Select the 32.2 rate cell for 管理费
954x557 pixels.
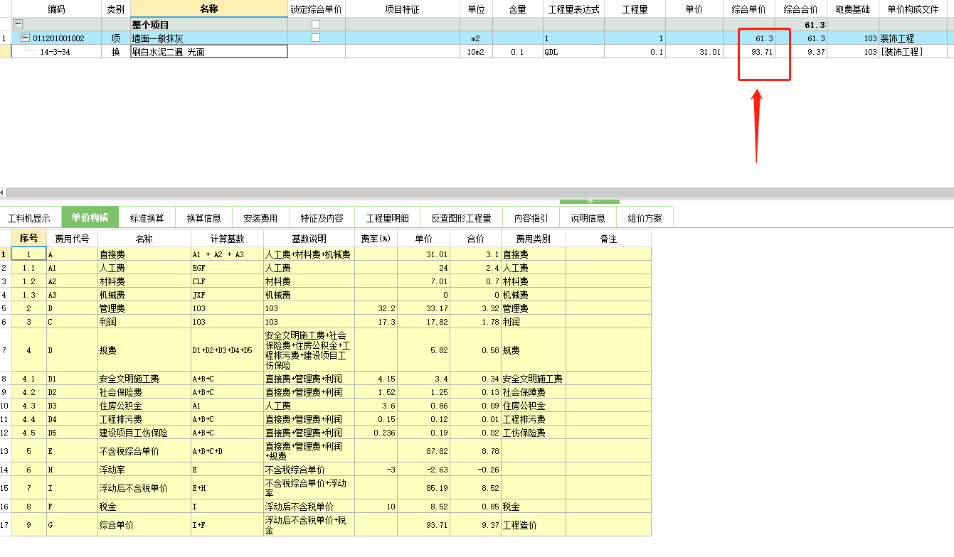[x=376, y=308]
